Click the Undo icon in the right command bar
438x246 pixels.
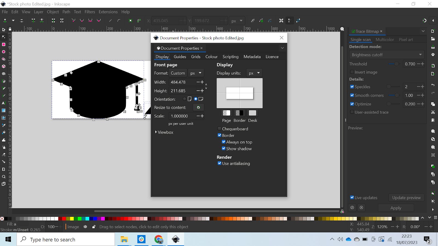tap(433, 85)
